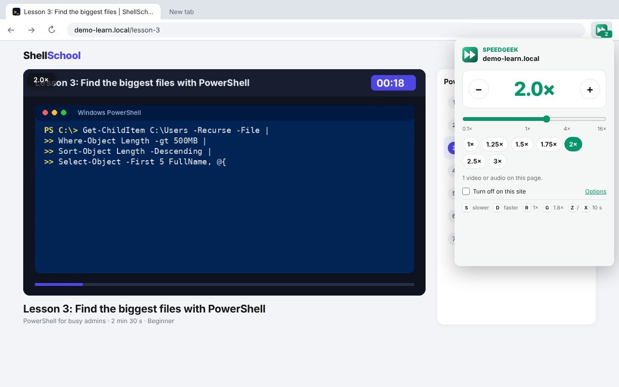
Task: Choose the 1.75× speed preset
Action: click(x=549, y=144)
